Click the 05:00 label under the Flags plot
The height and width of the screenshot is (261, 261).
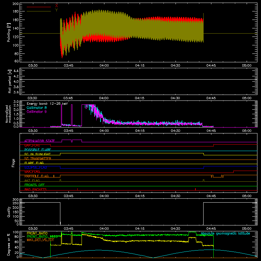[247, 196]
